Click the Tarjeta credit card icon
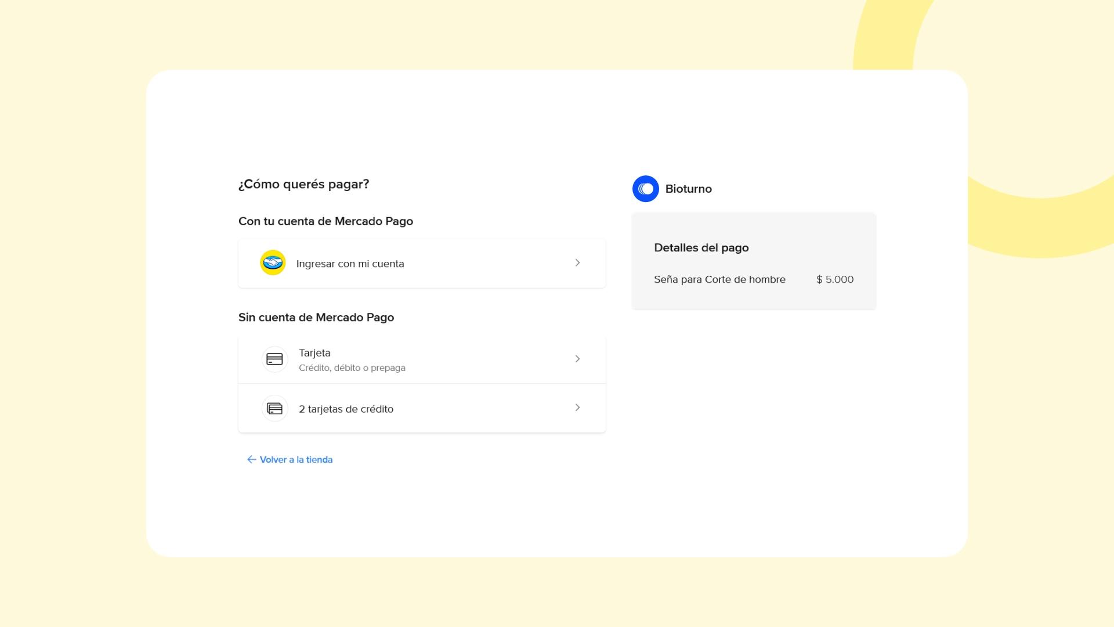Viewport: 1114px width, 627px height. (274, 359)
